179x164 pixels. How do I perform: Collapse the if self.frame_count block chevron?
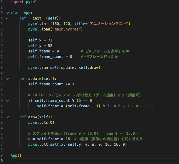click(7, 101)
